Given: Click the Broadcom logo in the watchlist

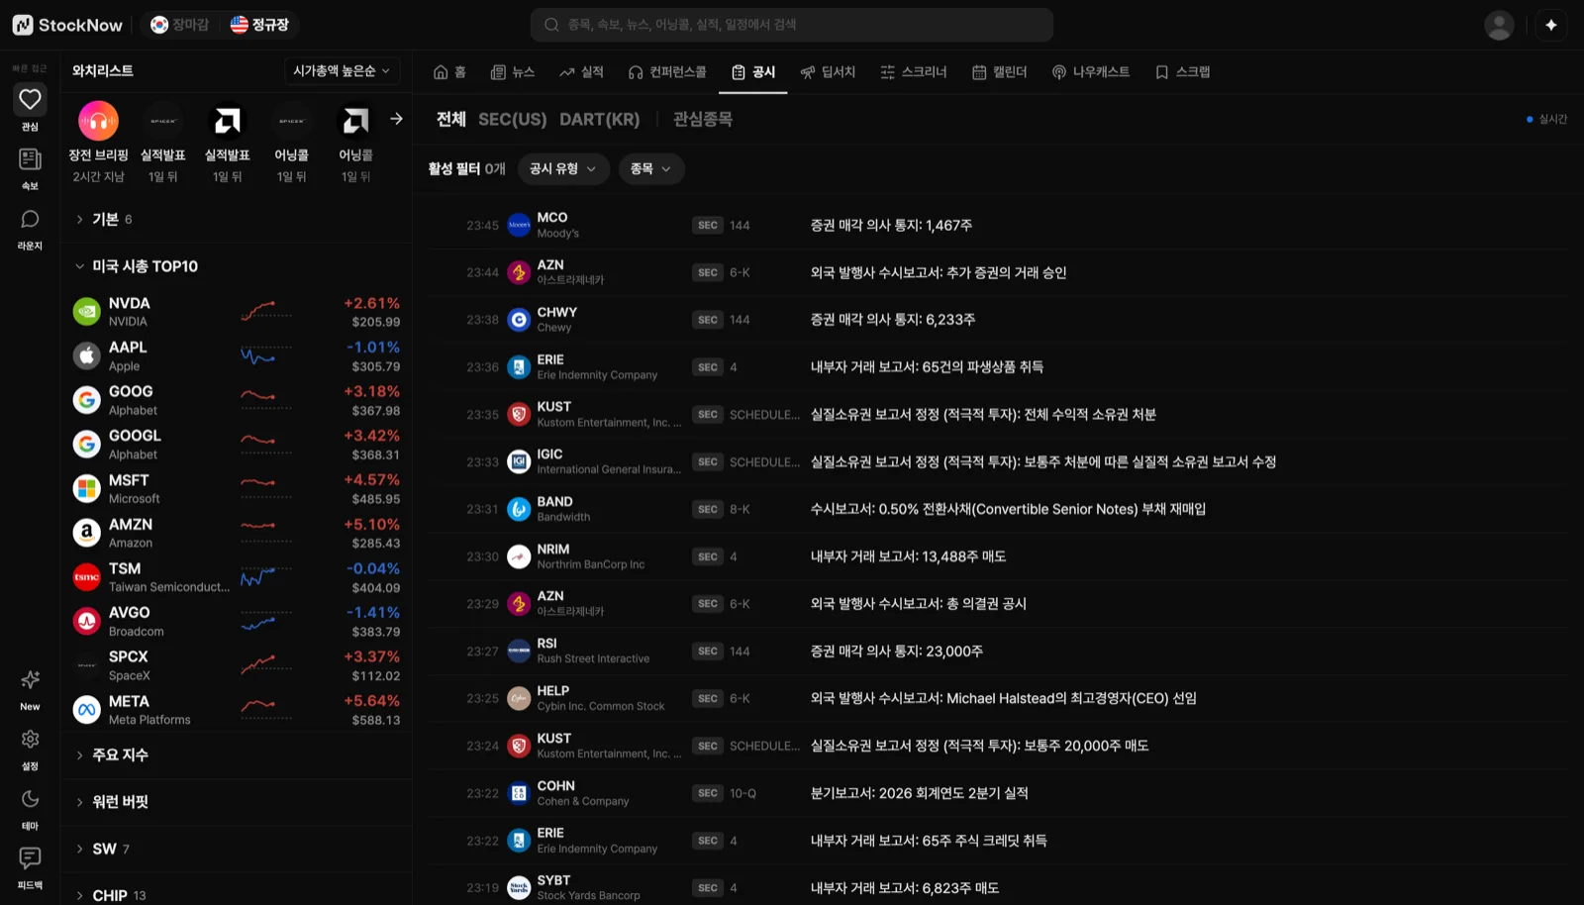Looking at the screenshot, I should point(87,621).
